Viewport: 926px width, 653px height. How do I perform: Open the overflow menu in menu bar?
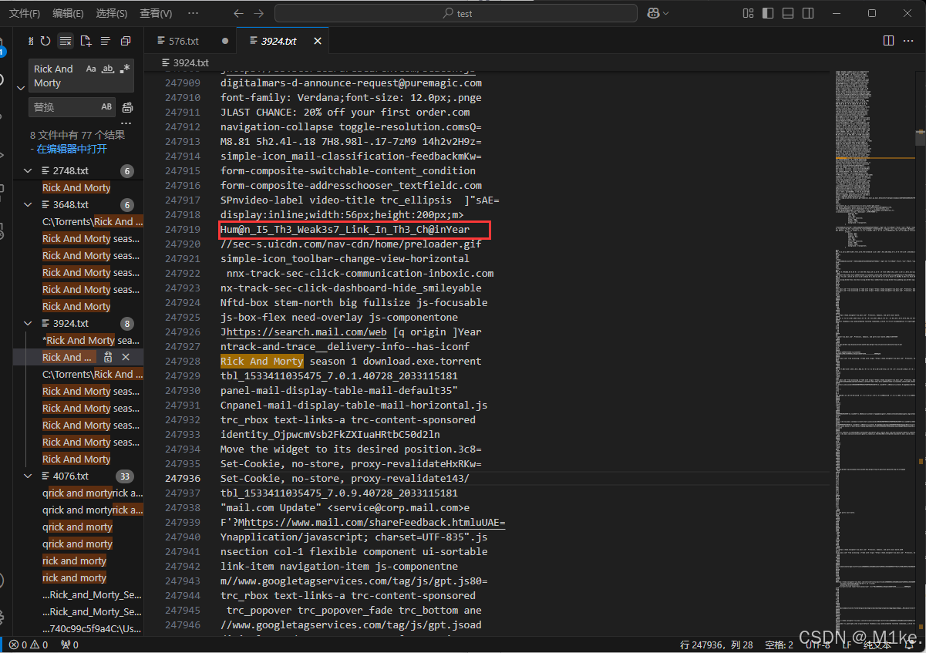(193, 13)
